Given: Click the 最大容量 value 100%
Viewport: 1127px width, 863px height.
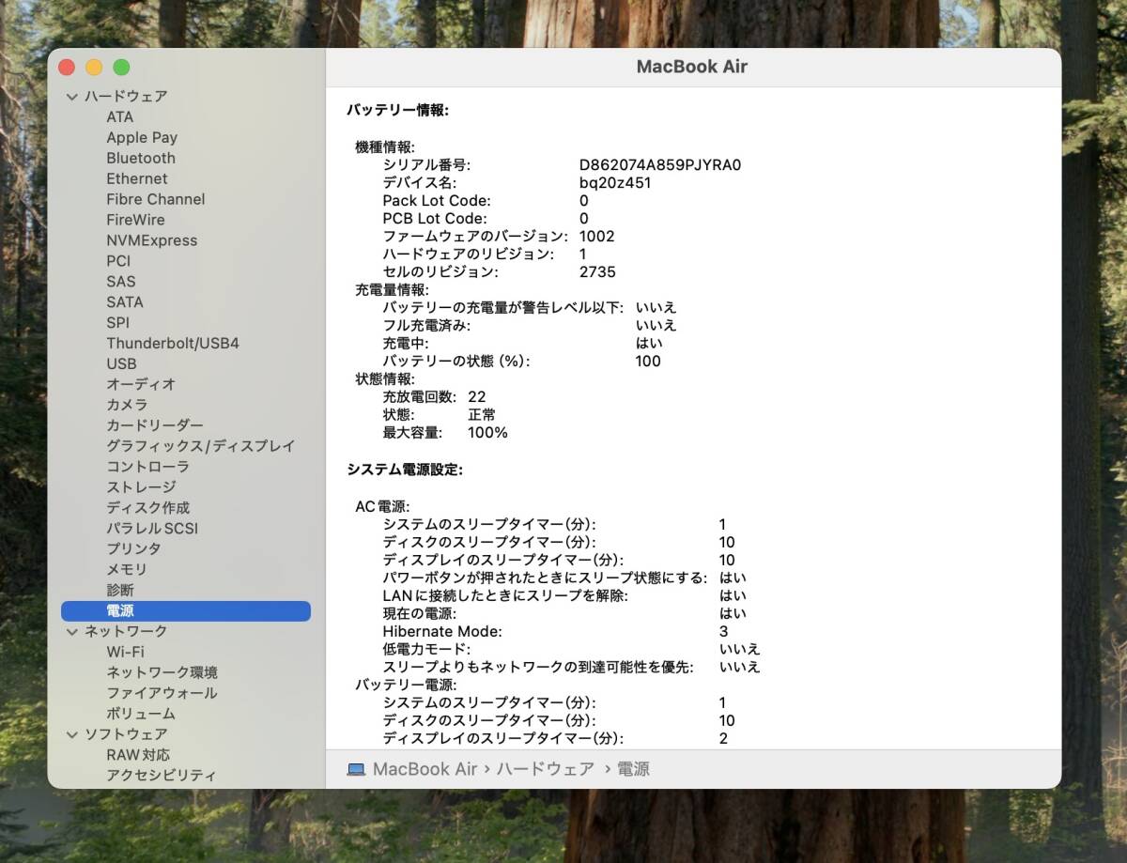Looking at the screenshot, I should tap(487, 433).
